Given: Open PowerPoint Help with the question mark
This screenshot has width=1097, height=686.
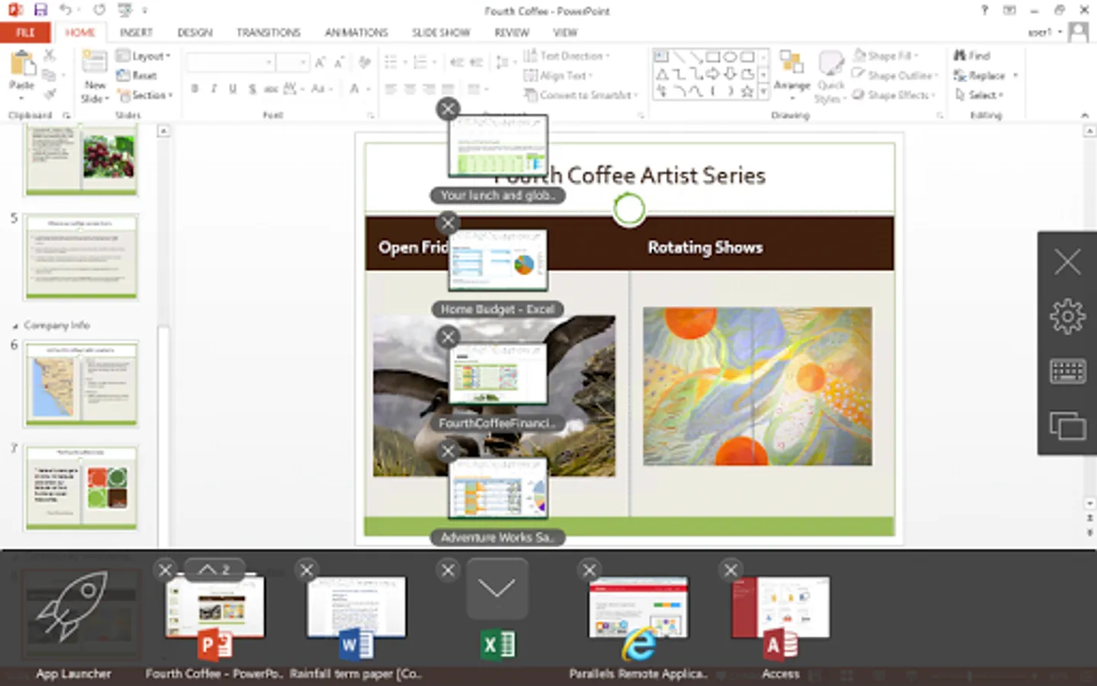Looking at the screenshot, I should point(985,10).
